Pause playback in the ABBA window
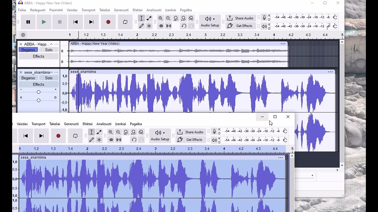This screenshot has width=378, height=212. [x=28, y=22]
